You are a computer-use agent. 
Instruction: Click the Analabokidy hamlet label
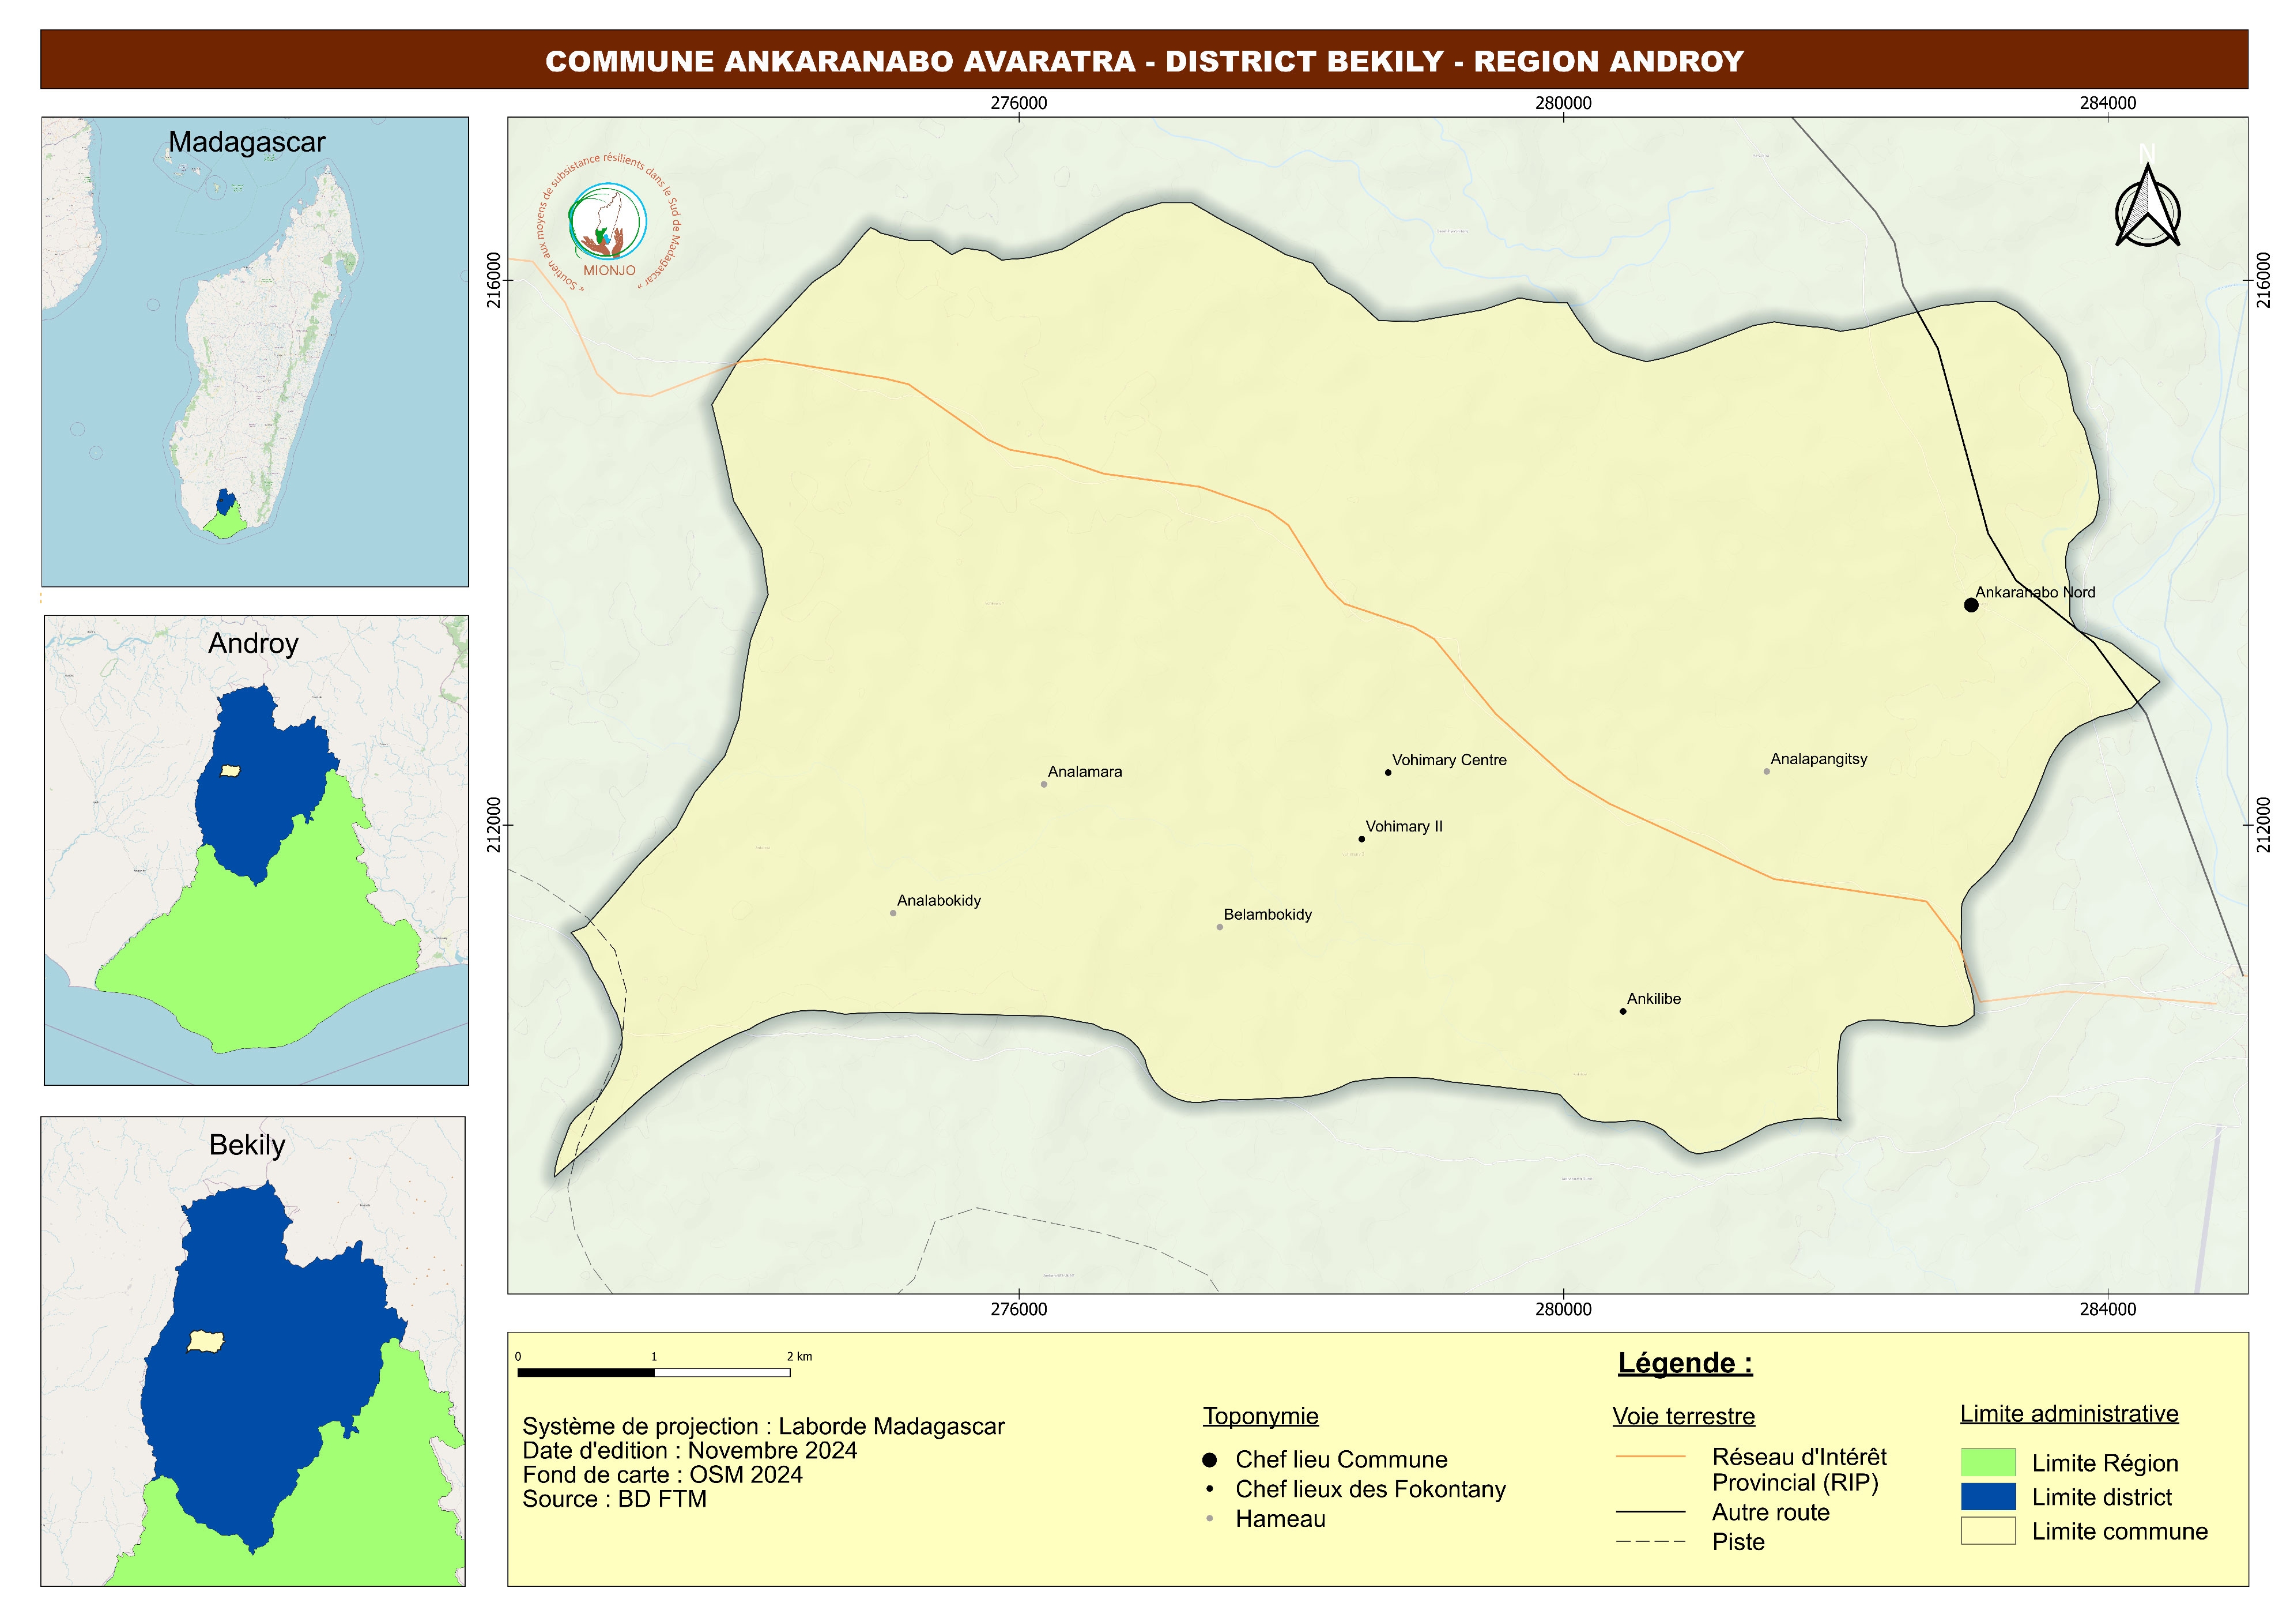point(938,901)
